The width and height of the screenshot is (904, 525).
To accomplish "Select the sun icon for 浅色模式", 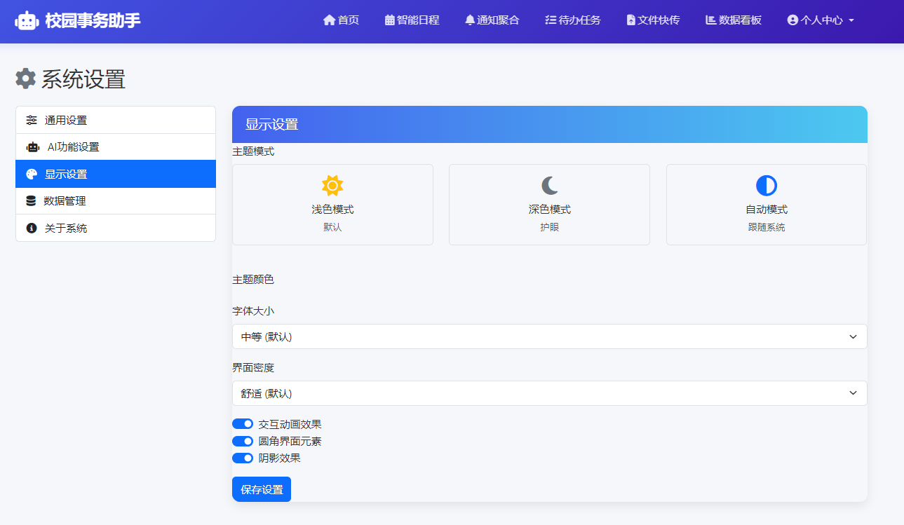I will [332, 186].
